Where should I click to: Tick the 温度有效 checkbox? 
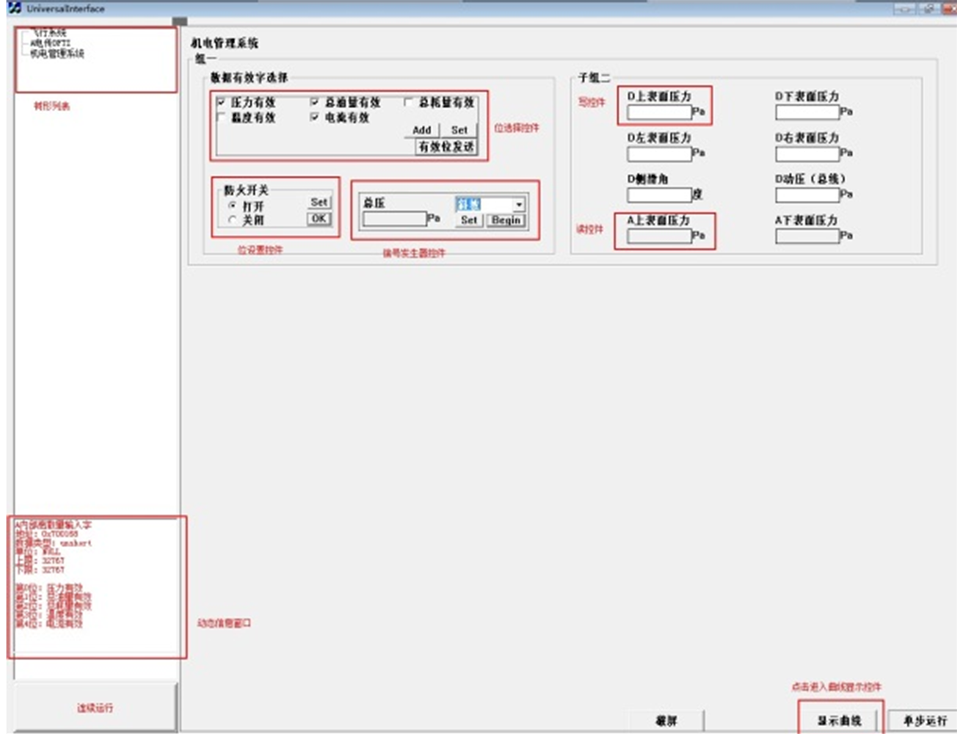point(221,117)
